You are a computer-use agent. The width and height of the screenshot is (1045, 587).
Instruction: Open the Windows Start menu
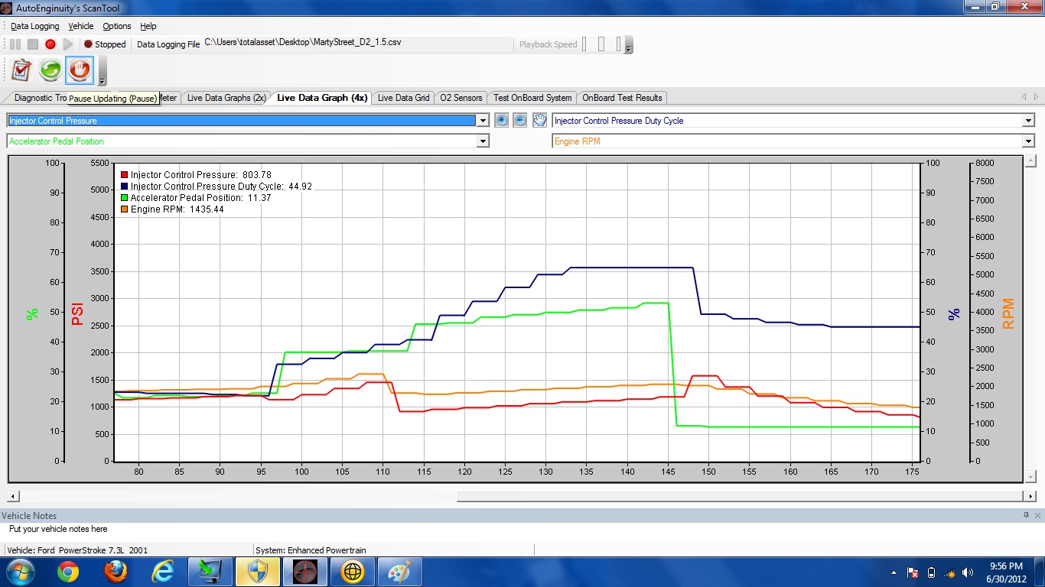click(x=20, y=571)
